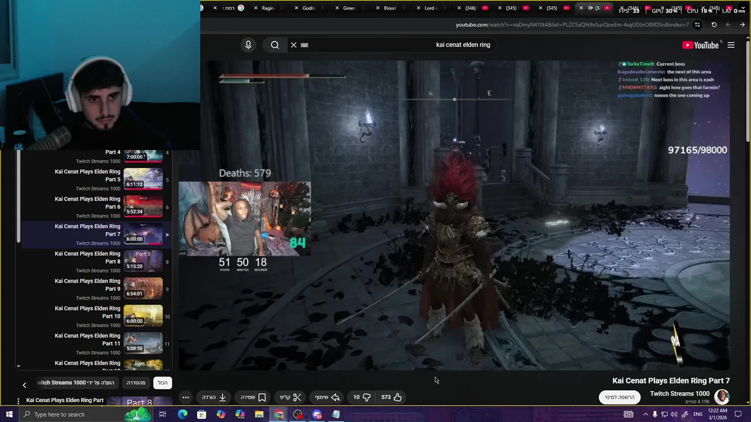
Task: Switch ENG input language
Action: coord(698,414)
